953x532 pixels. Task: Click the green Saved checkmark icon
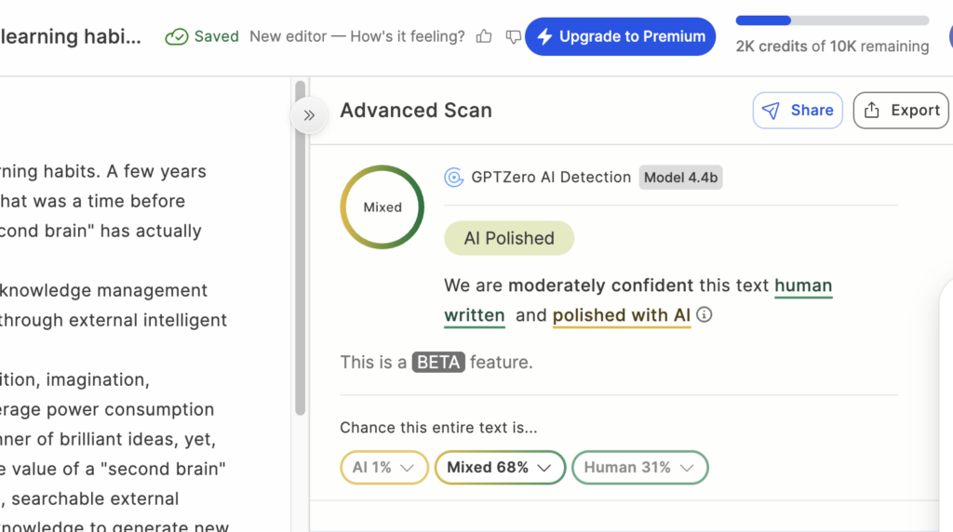[x=176, y=36]
